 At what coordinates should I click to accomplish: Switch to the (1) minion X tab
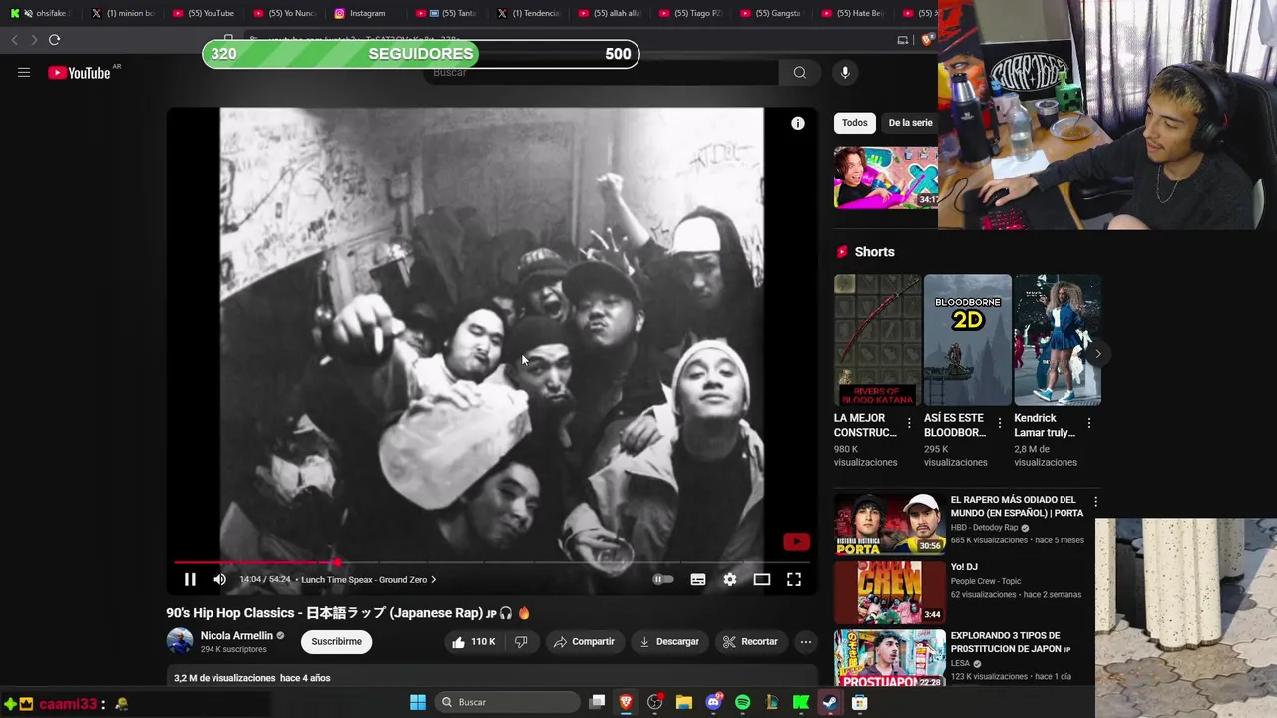coord(123,13)
